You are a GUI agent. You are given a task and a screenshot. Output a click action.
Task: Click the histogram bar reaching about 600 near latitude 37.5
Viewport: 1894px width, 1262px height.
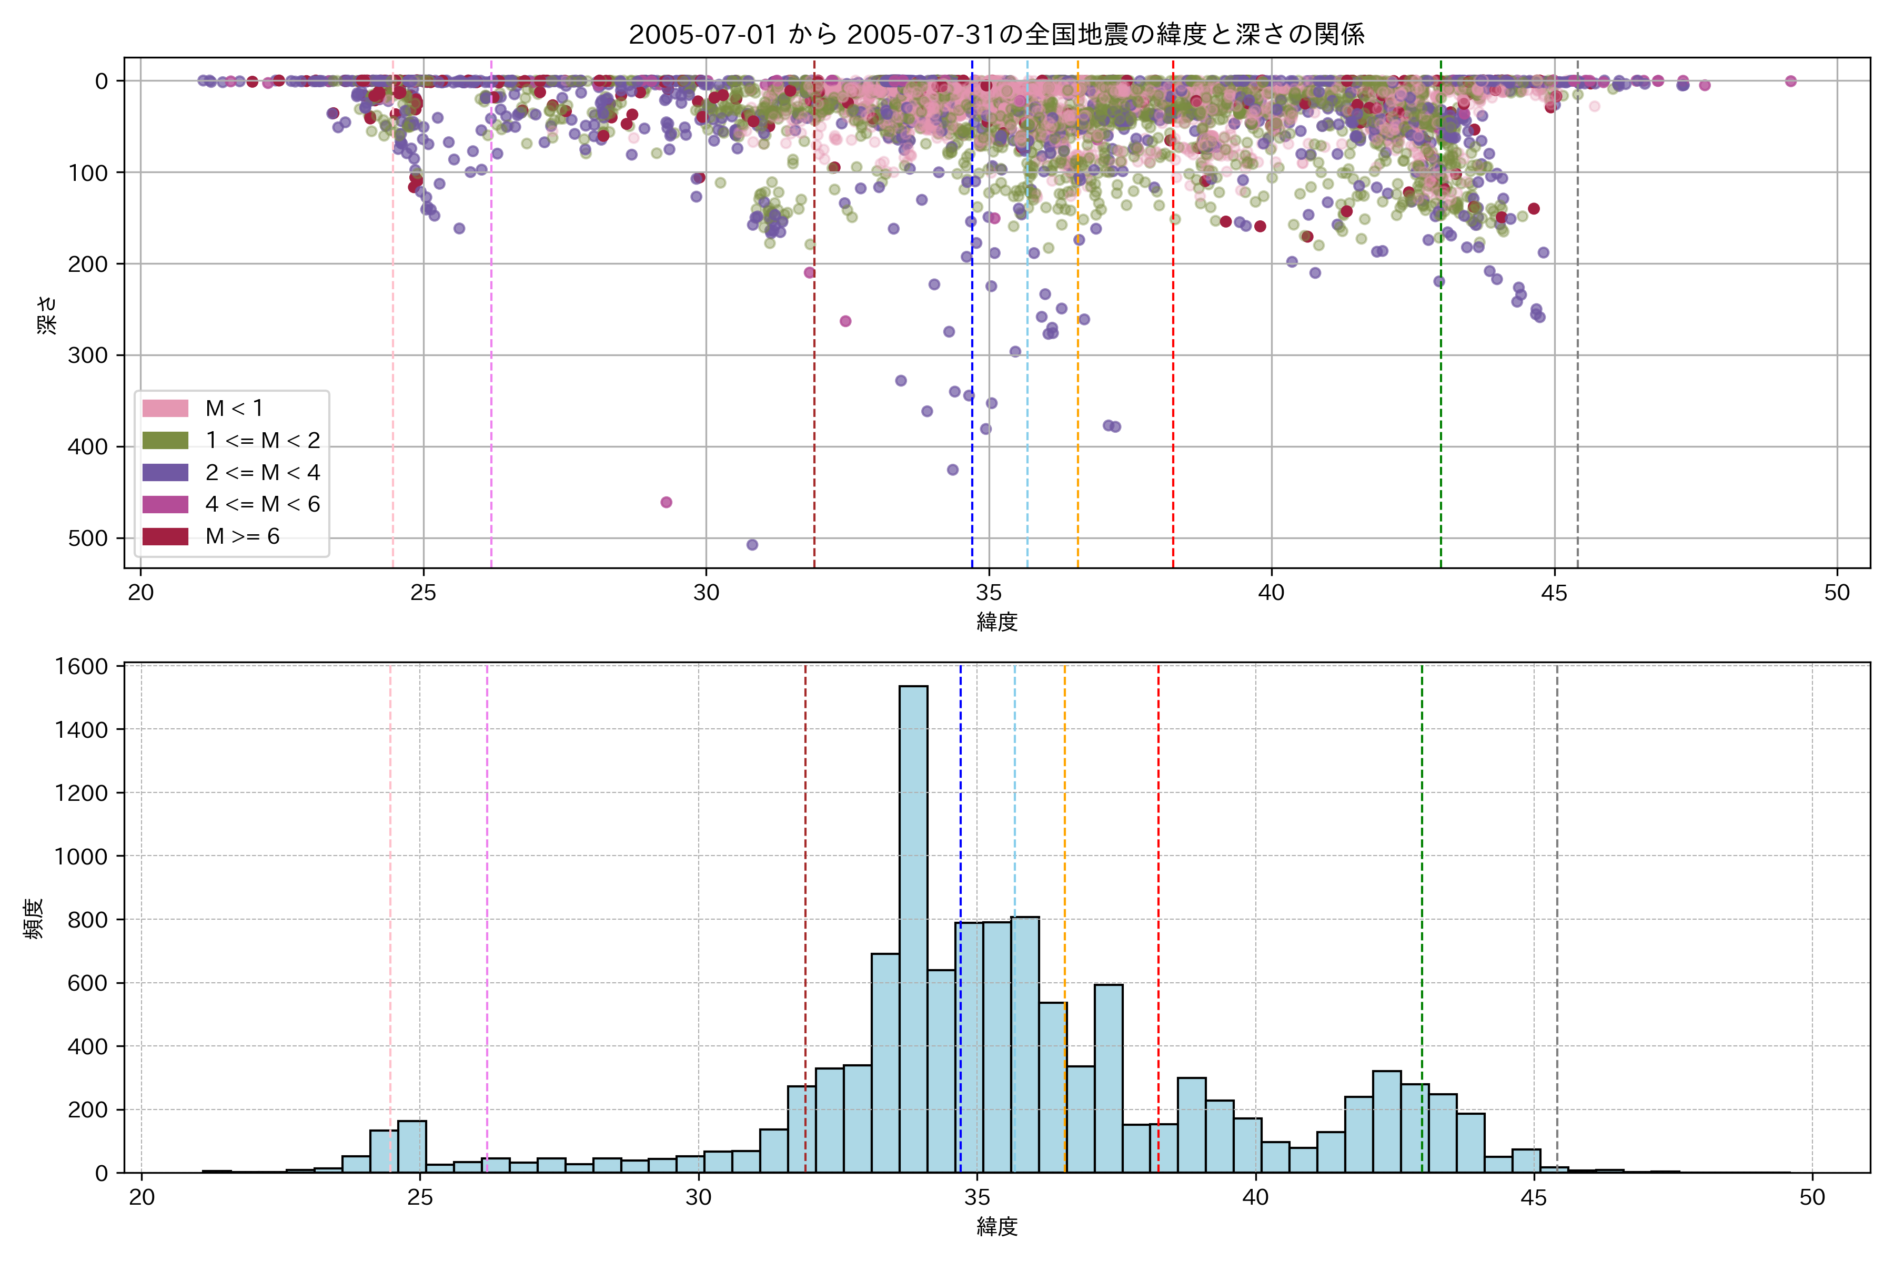[1108, 1078]
